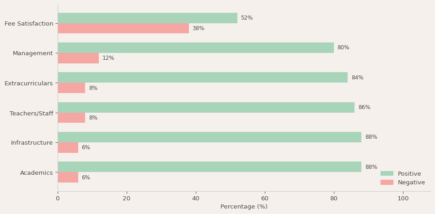Select the Fee Satisfaction negative bar
Image resolution: width=435 pixels, height=214 pixels.
[x=123, y=28]
